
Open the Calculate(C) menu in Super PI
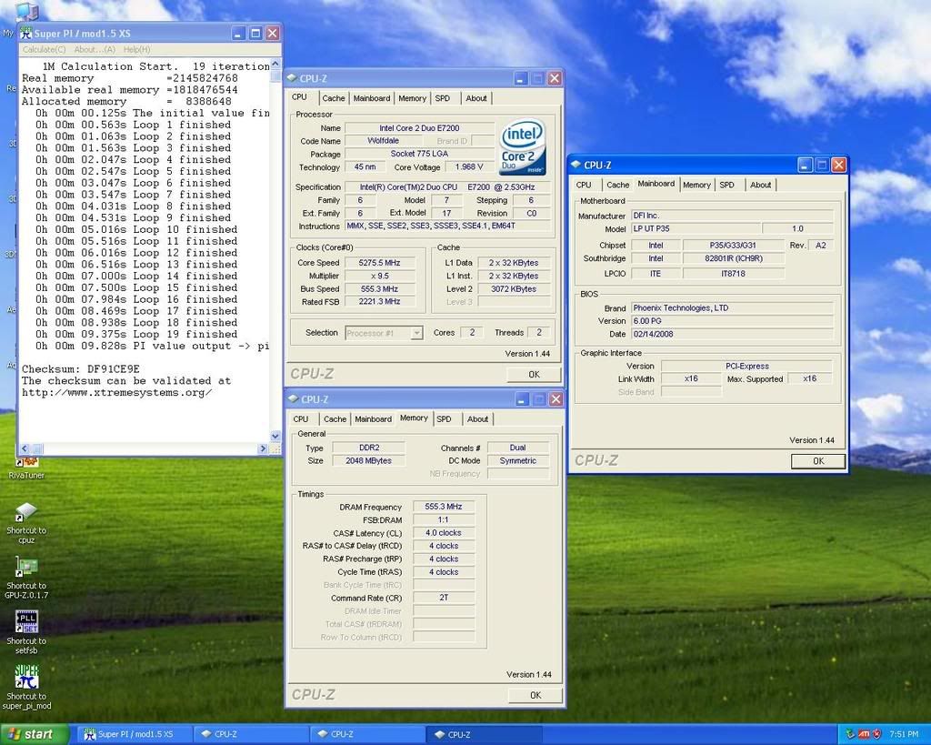(44, 49)
